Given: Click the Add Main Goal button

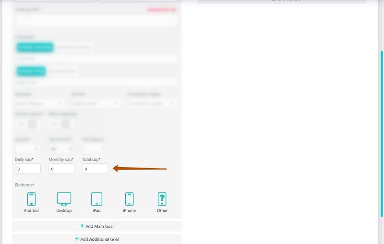Looking at the screenshot, I should (97, 226).
